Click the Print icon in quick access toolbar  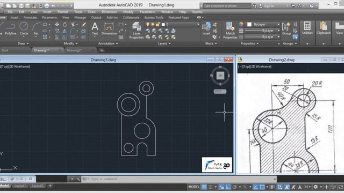tap(47, 6)
